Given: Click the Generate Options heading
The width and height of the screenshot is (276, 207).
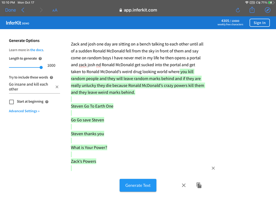Looking at the screenshot, I should point(24,41).
